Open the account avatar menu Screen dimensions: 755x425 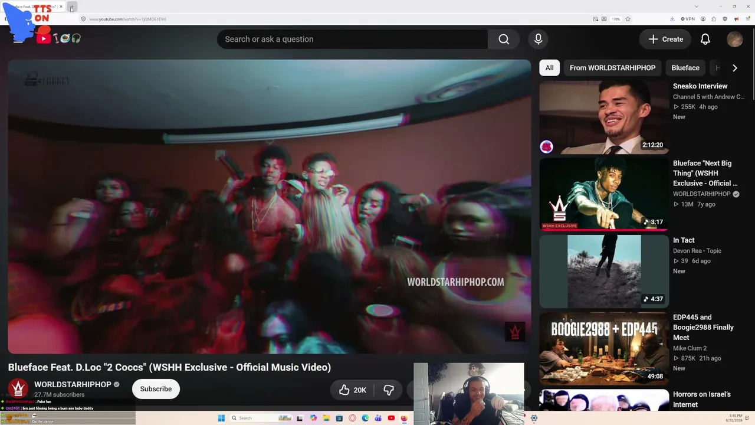[x=734, y=39]
